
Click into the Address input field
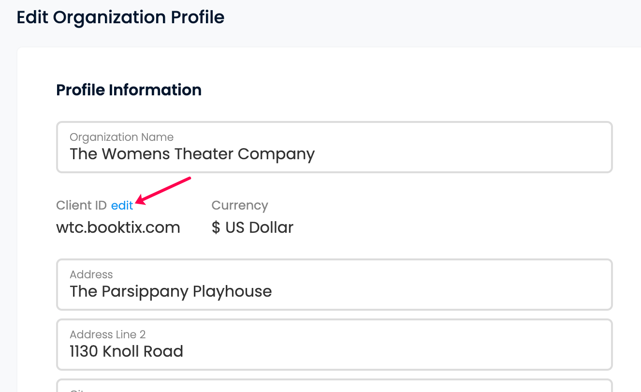pyautogui.click(x=335, y=285)
